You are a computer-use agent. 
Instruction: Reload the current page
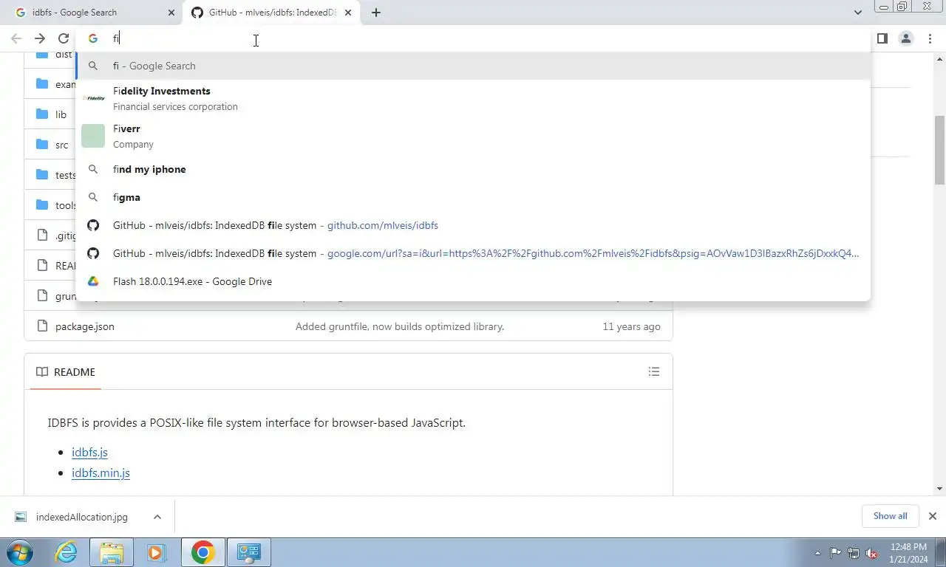64,38
